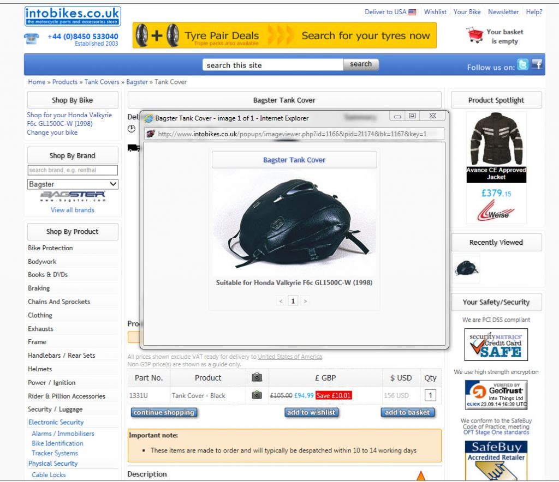The image size is (559, 482).
Task: Click the USA flag icon
Action: click(412, 12)
